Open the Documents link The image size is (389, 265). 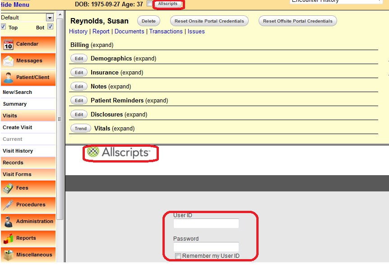pyautogui.click(x=130, y=32)
